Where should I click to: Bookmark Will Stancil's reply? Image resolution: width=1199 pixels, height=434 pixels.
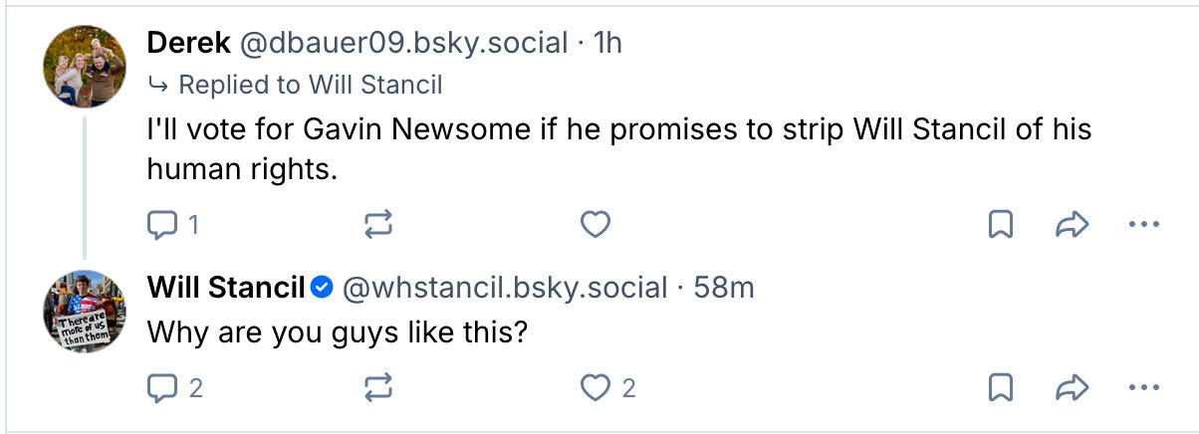coord(1000,387)
